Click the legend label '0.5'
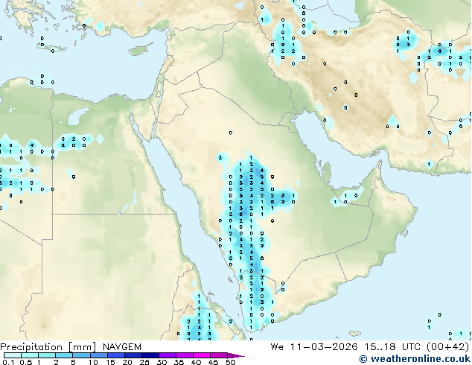 tap(25, 362)
